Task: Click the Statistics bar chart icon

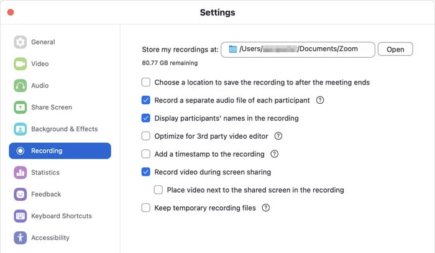Action: click(x=21, y=173)
